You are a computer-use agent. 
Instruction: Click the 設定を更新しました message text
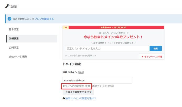(x=23, y=19)
